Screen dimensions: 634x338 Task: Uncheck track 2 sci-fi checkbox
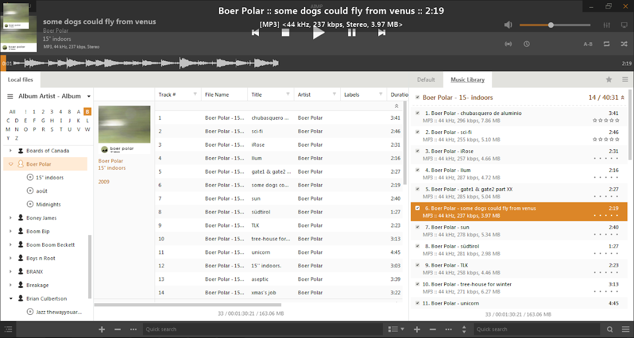pos(418,132)
